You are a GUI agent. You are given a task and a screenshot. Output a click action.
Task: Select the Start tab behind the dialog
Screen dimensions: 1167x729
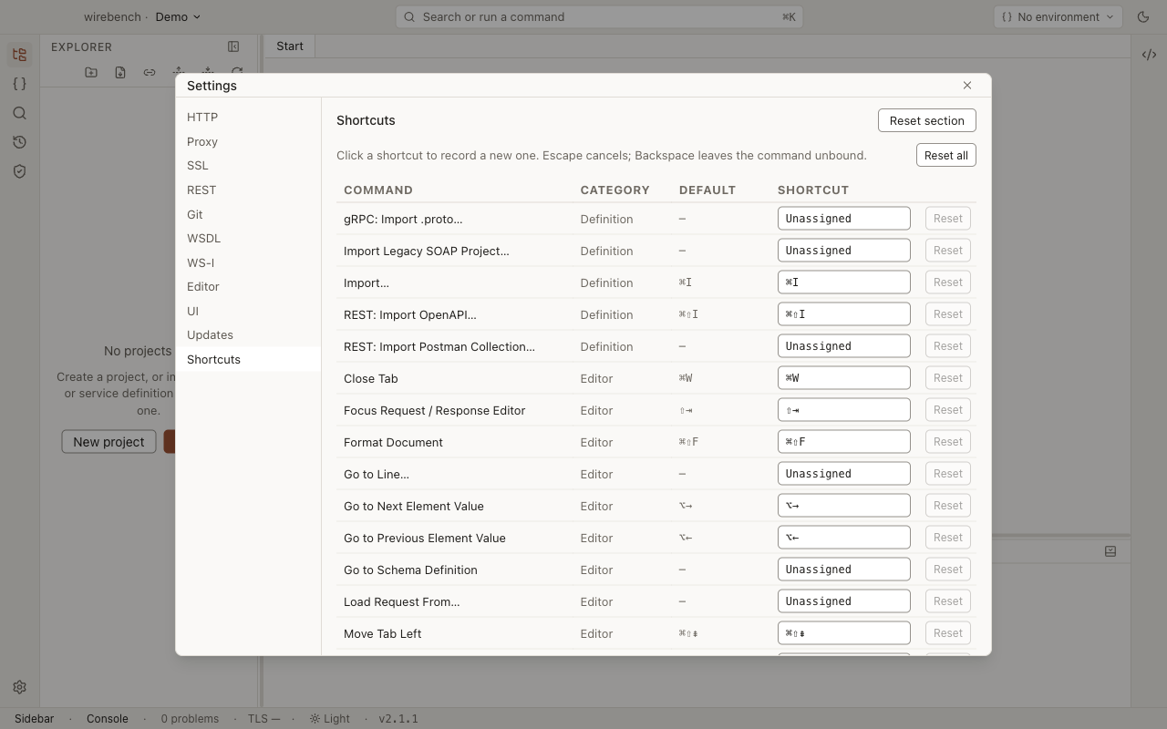point(290,46)
